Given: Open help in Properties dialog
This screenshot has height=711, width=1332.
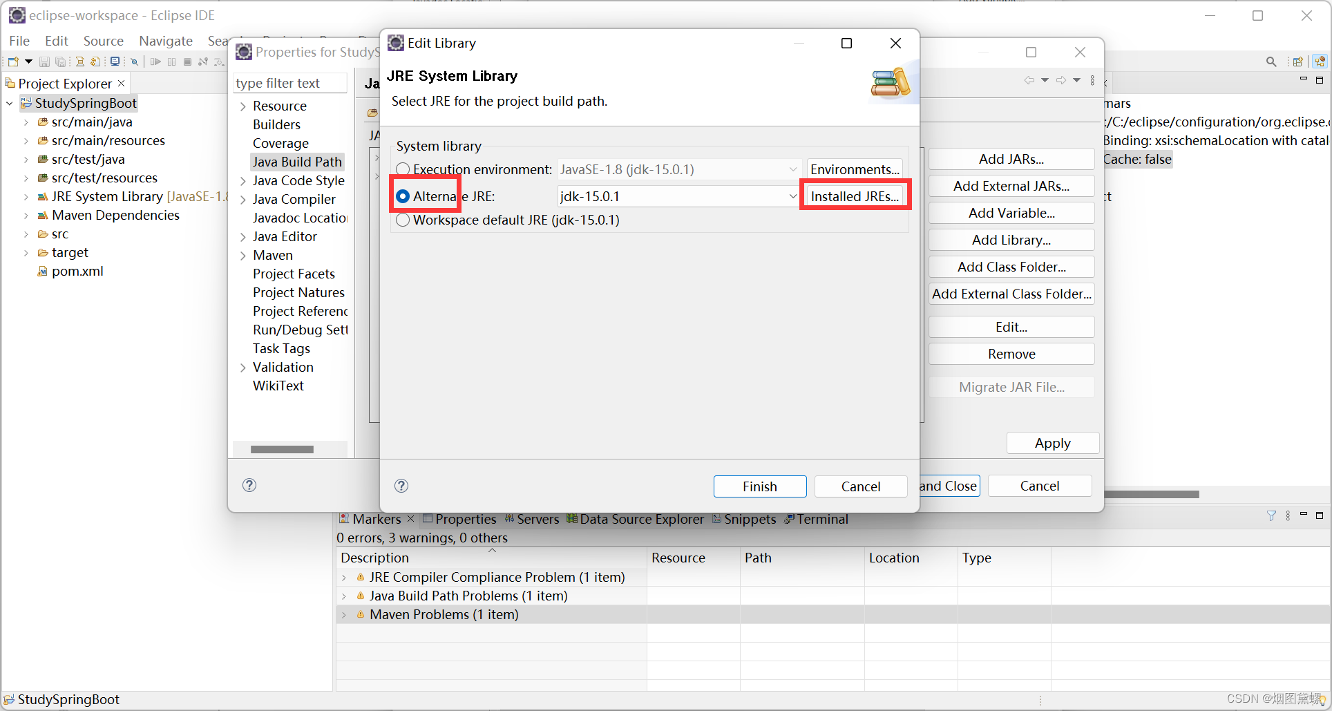Looking at the screenshot, I should 249,485.
